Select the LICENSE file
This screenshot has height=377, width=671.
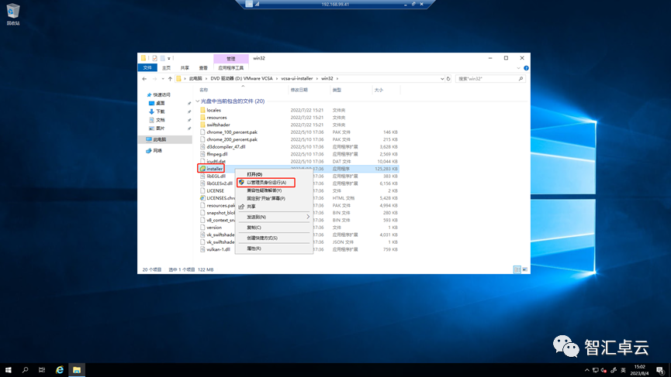pos(215,191)
